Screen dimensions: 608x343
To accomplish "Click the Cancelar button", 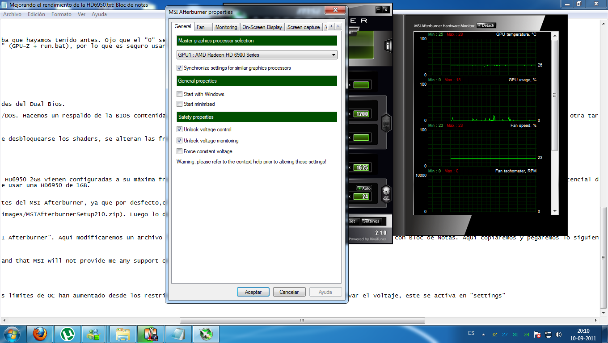I will tap(289, 292).
